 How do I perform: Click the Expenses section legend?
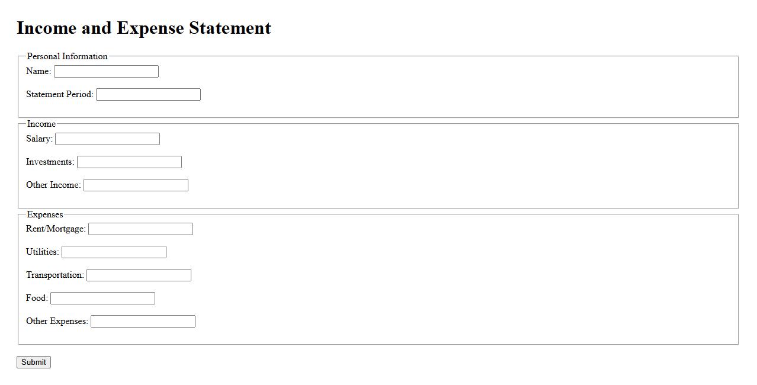[45, 214]
